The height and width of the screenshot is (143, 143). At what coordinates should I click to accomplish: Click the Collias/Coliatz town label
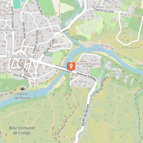click(23, 57)
